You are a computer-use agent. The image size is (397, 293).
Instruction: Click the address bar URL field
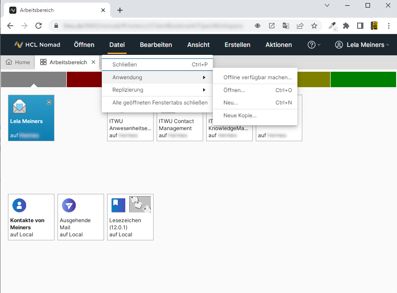coord(153,26)
